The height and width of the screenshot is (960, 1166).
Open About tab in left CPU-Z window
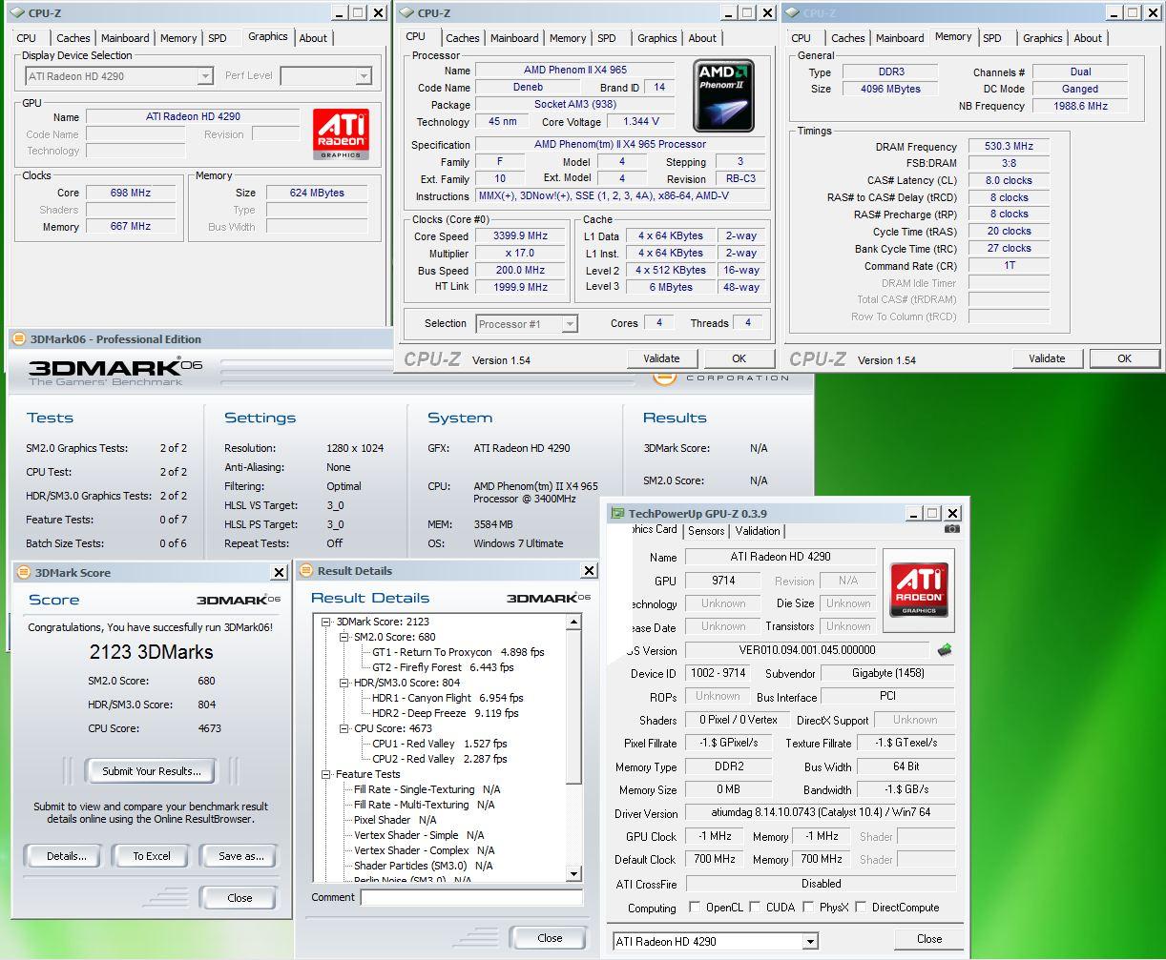[x=313, y=38]
